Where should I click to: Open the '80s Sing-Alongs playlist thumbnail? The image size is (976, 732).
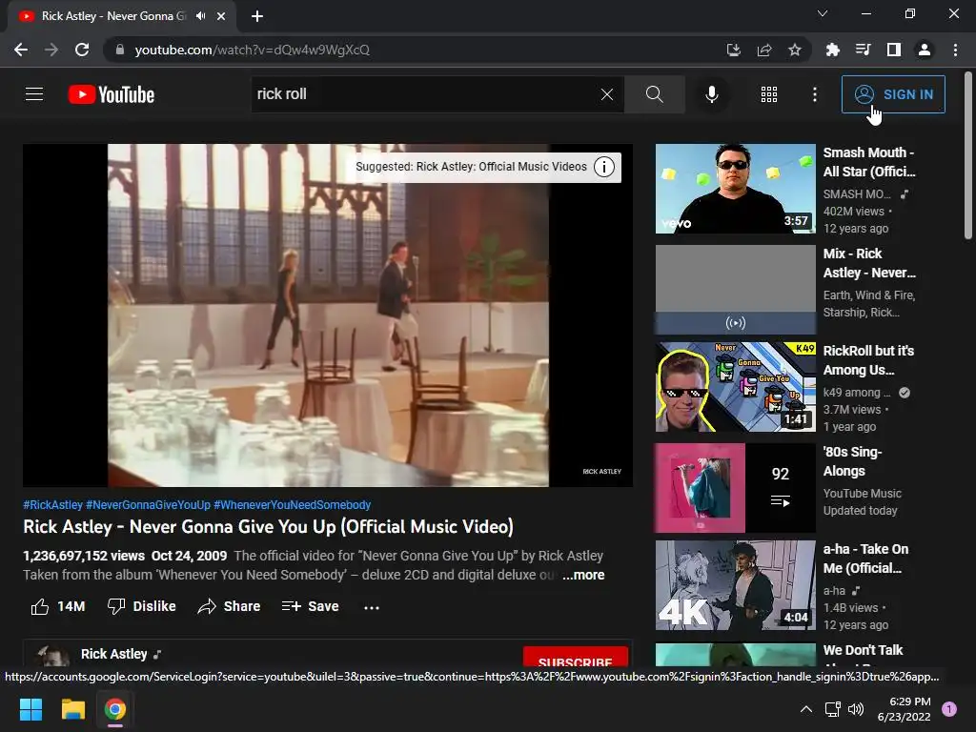735,488
